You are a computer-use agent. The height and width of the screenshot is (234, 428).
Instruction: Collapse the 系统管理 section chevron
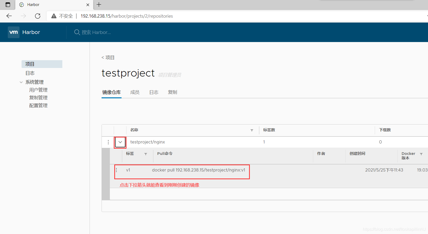click(21, 82)
